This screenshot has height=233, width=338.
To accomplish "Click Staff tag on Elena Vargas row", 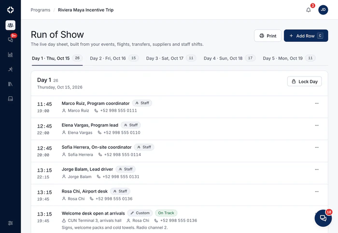I will (131, 125).
